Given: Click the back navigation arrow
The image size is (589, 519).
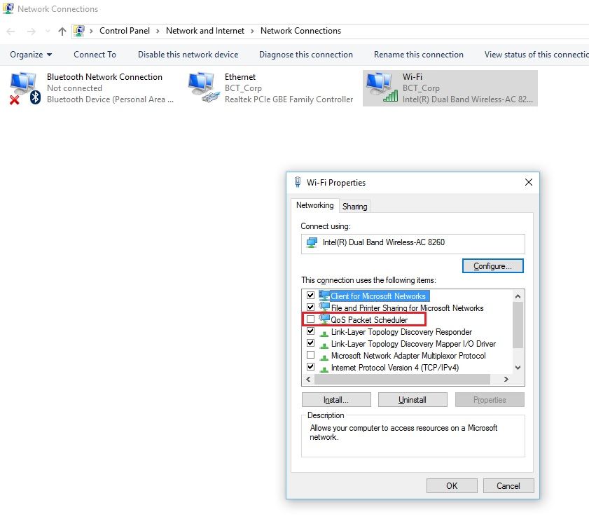Looking at the screenshot, I should [x=11, y=32].
